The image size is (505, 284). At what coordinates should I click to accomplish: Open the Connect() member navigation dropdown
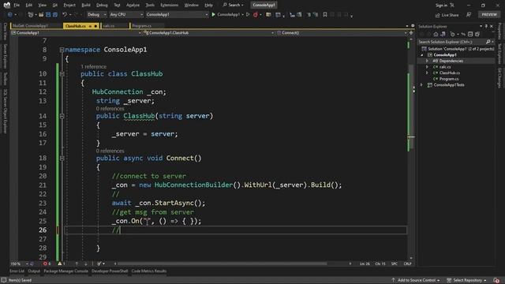click(x=342, y=33)
